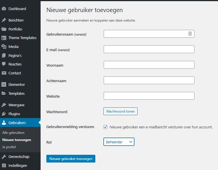Click into the E-mail input field
This screenshot has width=218, height=170.
coord(149,49)
